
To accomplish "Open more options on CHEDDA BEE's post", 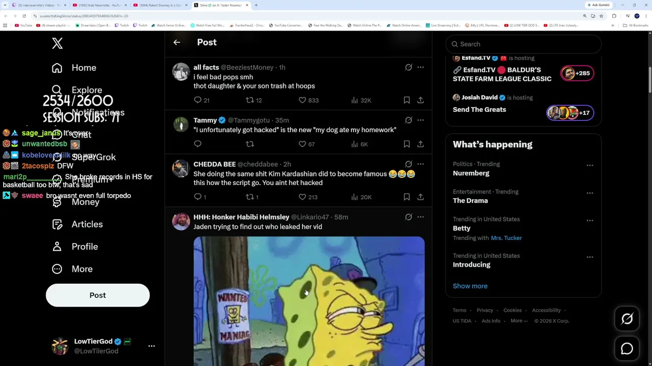I will tap(420, 164).
